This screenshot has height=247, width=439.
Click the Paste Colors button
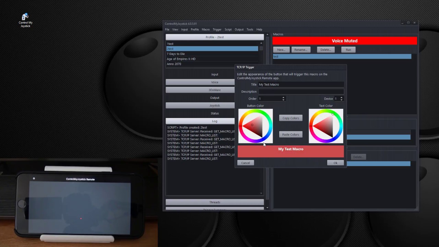[291, 134]
